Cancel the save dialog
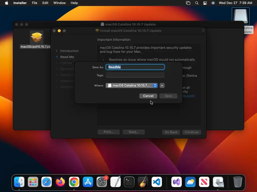The image size is (257, 192). pos(148,96)
